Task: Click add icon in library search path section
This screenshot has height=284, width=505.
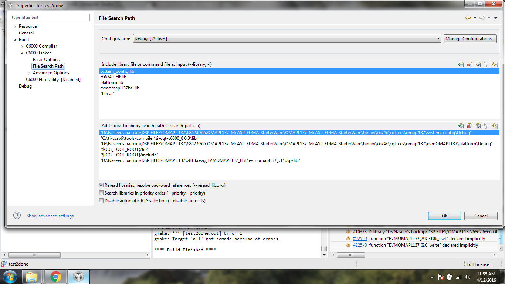Action: click(x=461, y=126)
